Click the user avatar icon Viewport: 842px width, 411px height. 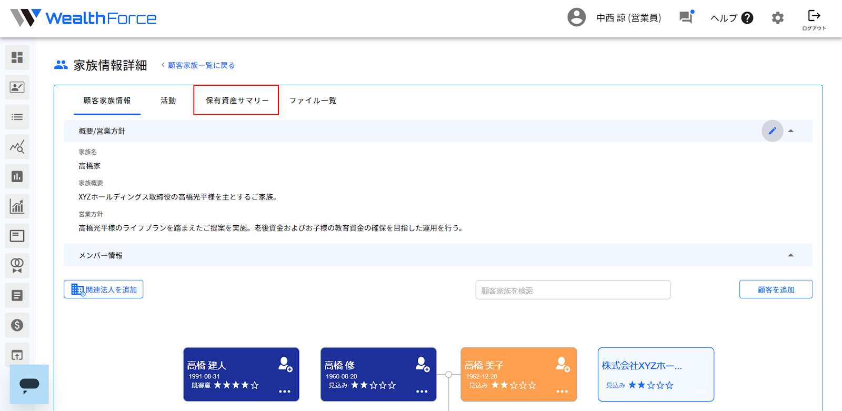coord(577,17)
